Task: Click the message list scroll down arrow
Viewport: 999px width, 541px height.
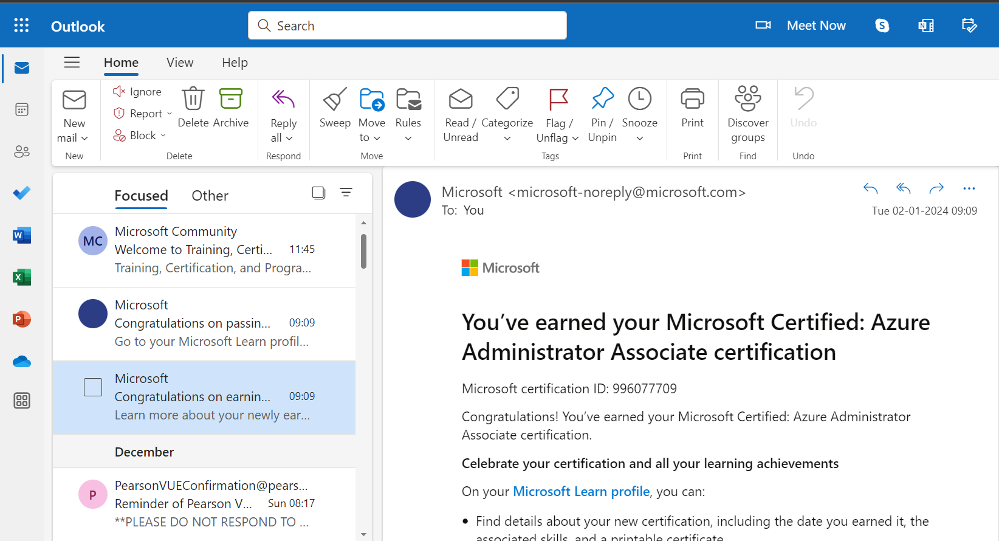Action: [363, 534]
